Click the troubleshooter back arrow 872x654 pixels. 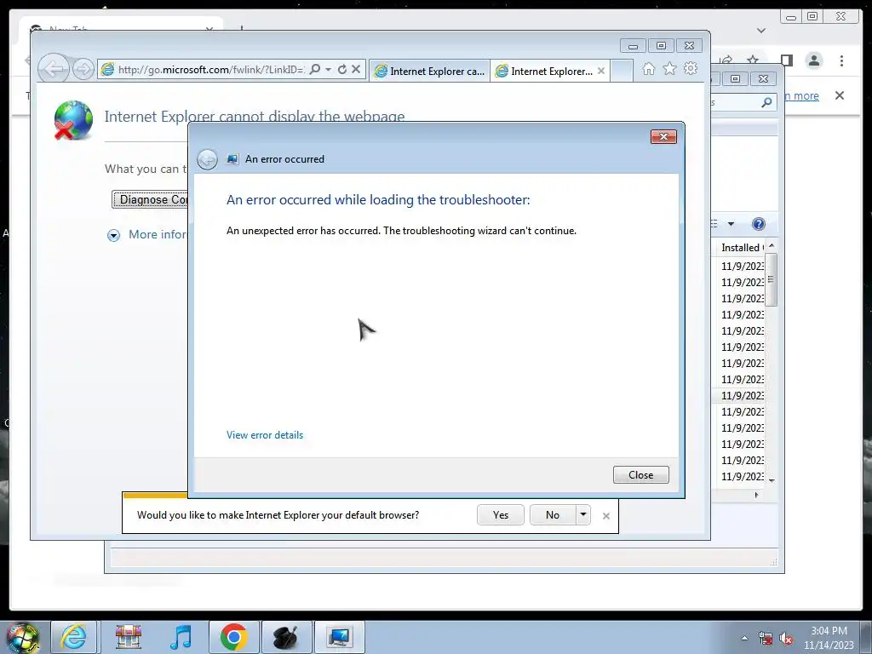coord(208,159)
